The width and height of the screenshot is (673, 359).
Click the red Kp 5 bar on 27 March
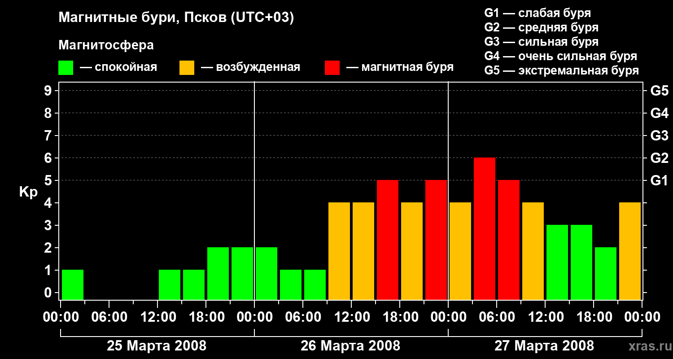(509, 240)
